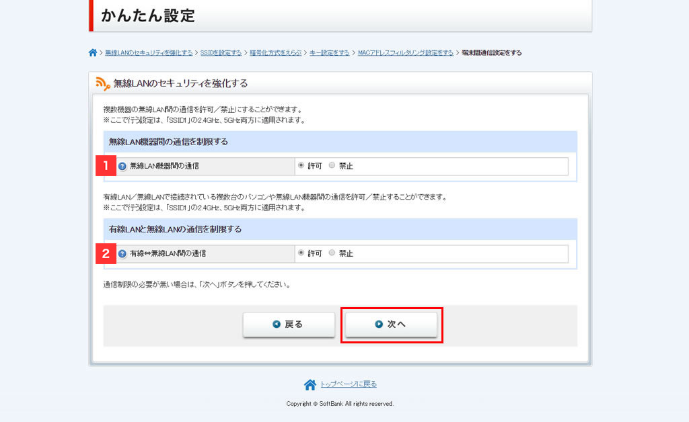Go to SSIDを設定する breadcrumb link
The width and height of the screenshot is (689, 422).
221,52
